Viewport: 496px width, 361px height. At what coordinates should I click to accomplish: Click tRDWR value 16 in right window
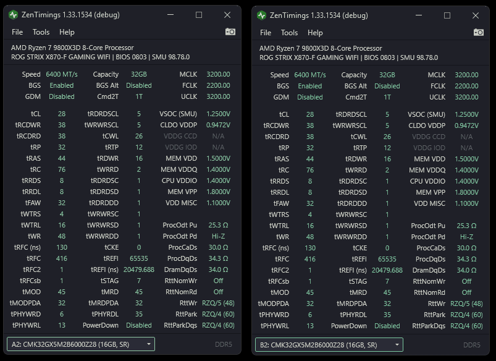point(387,159)
